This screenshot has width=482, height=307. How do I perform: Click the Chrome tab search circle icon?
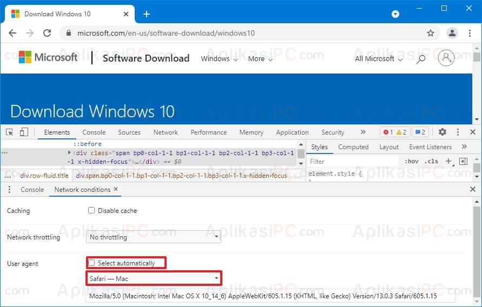[395, 14]
